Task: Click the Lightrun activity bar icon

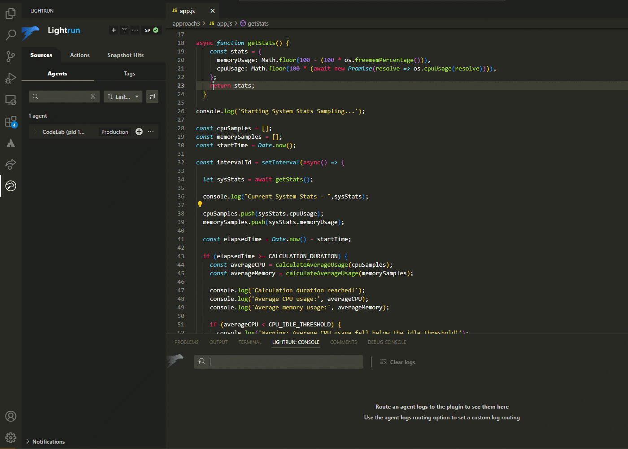Action: click(10, 186)
